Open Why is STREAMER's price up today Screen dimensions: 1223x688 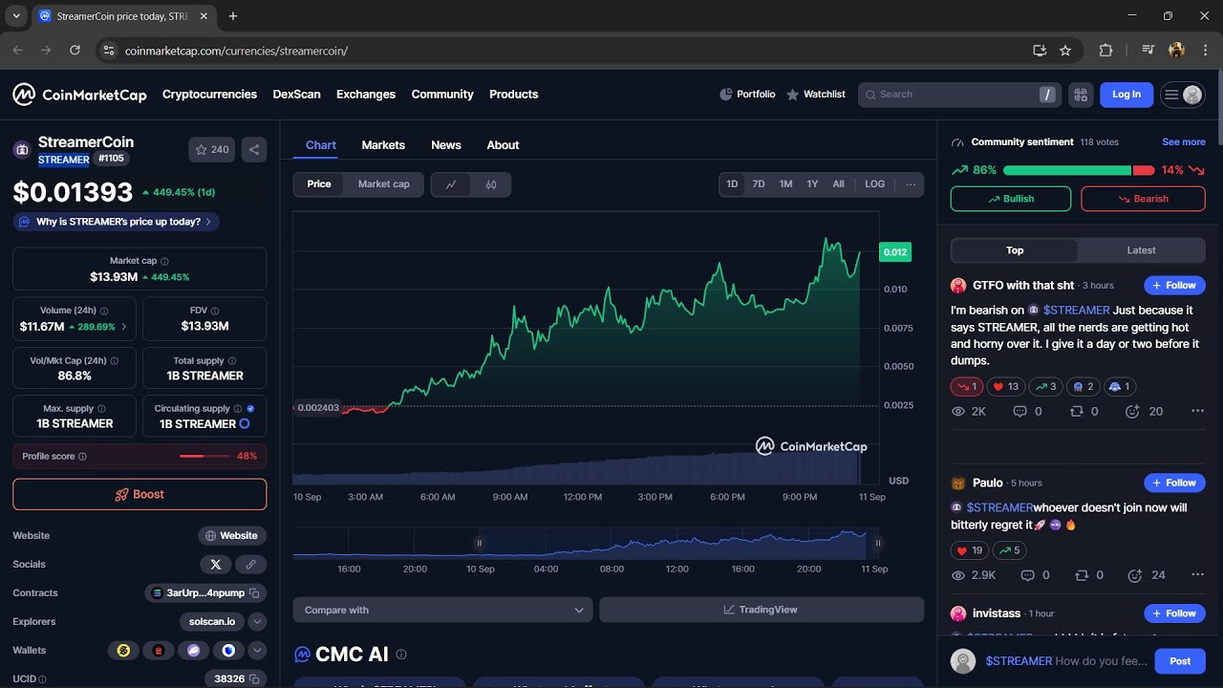pyautogui.click(x=117, y=222)
